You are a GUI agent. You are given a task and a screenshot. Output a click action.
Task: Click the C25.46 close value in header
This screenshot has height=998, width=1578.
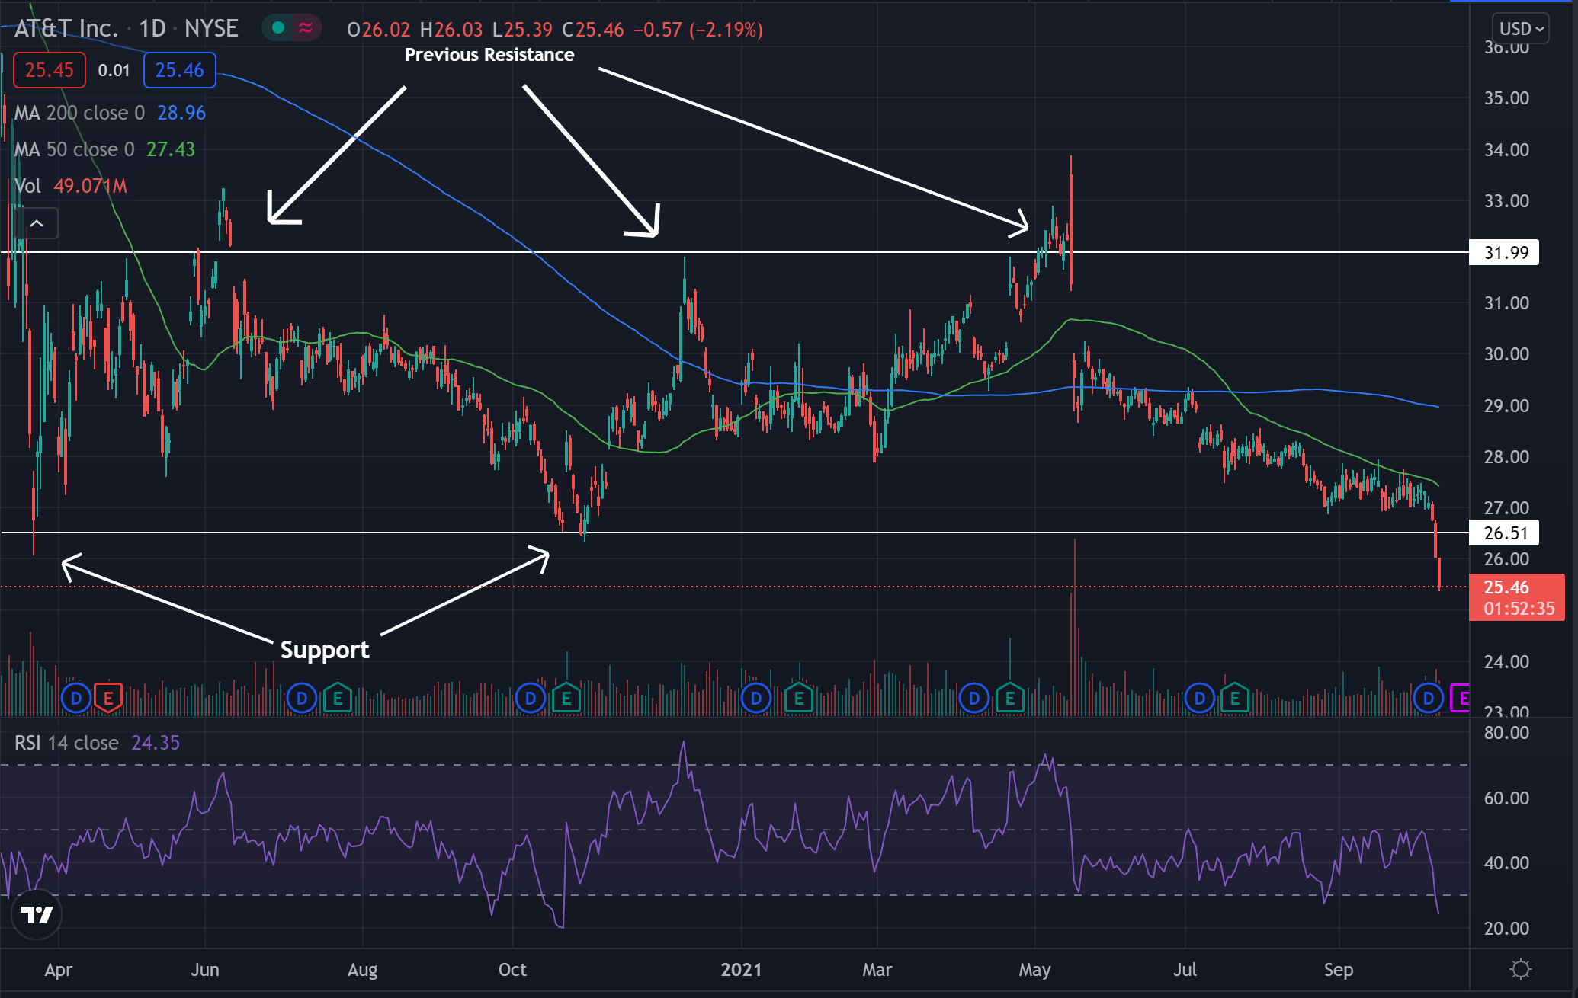click(593, 30)
